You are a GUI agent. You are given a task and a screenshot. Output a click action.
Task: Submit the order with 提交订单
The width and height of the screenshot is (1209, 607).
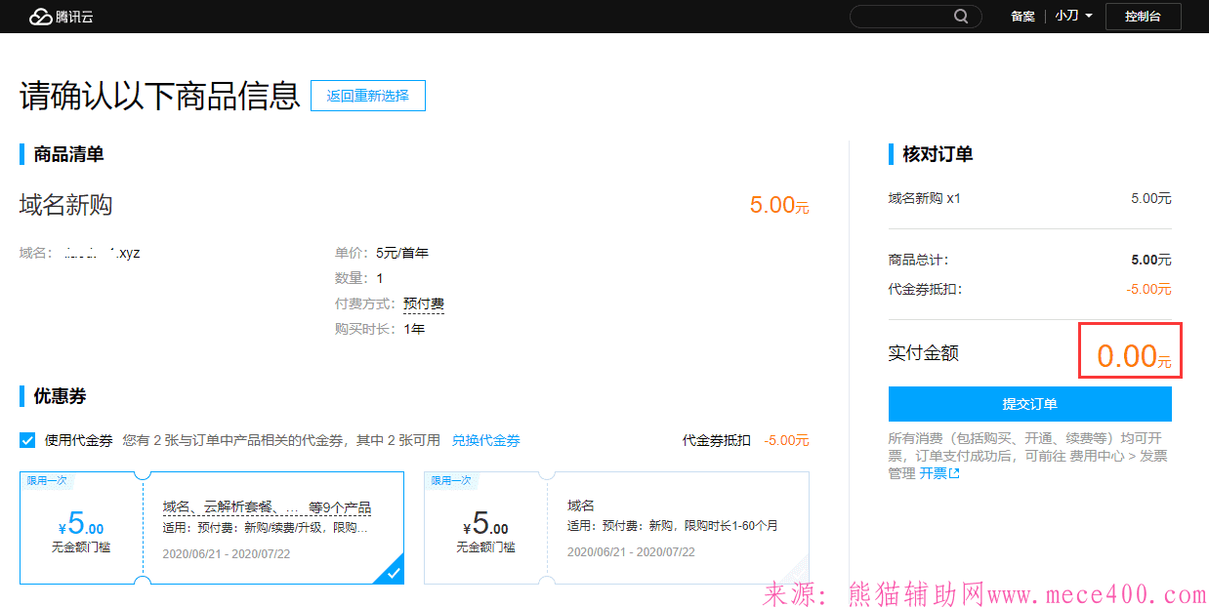(x=1029, y=403)
